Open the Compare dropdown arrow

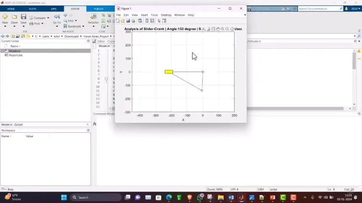click(48, 18)
